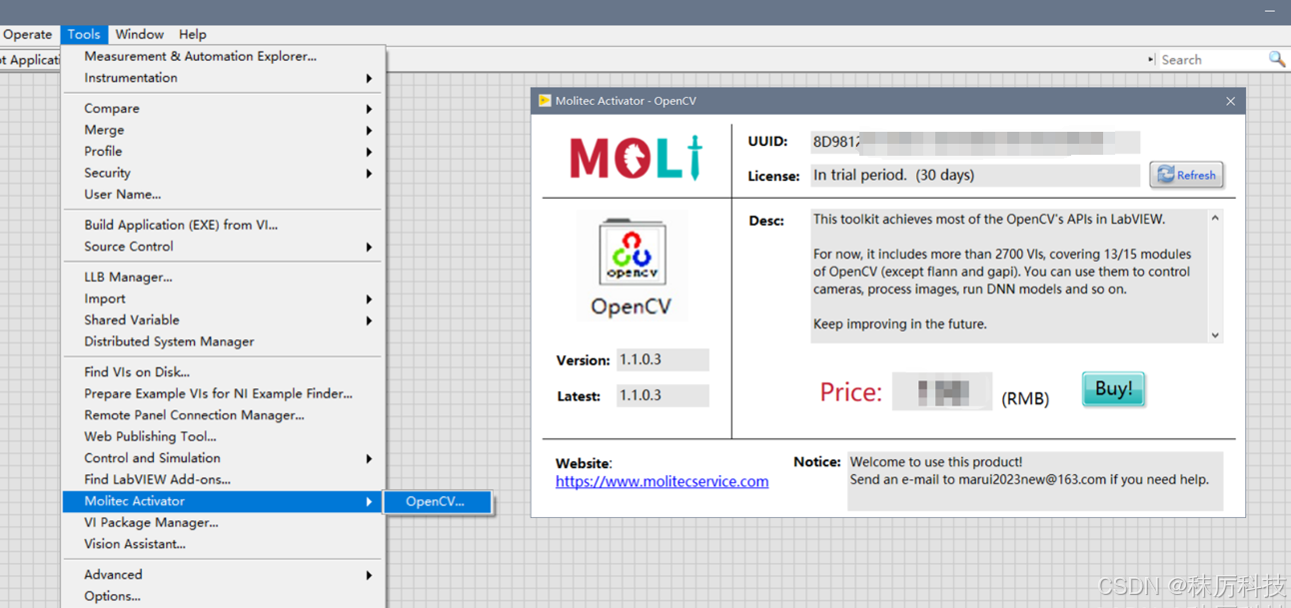Click the UUID value field
This screenshot has width=1291, height=608.
click(974, 142)
